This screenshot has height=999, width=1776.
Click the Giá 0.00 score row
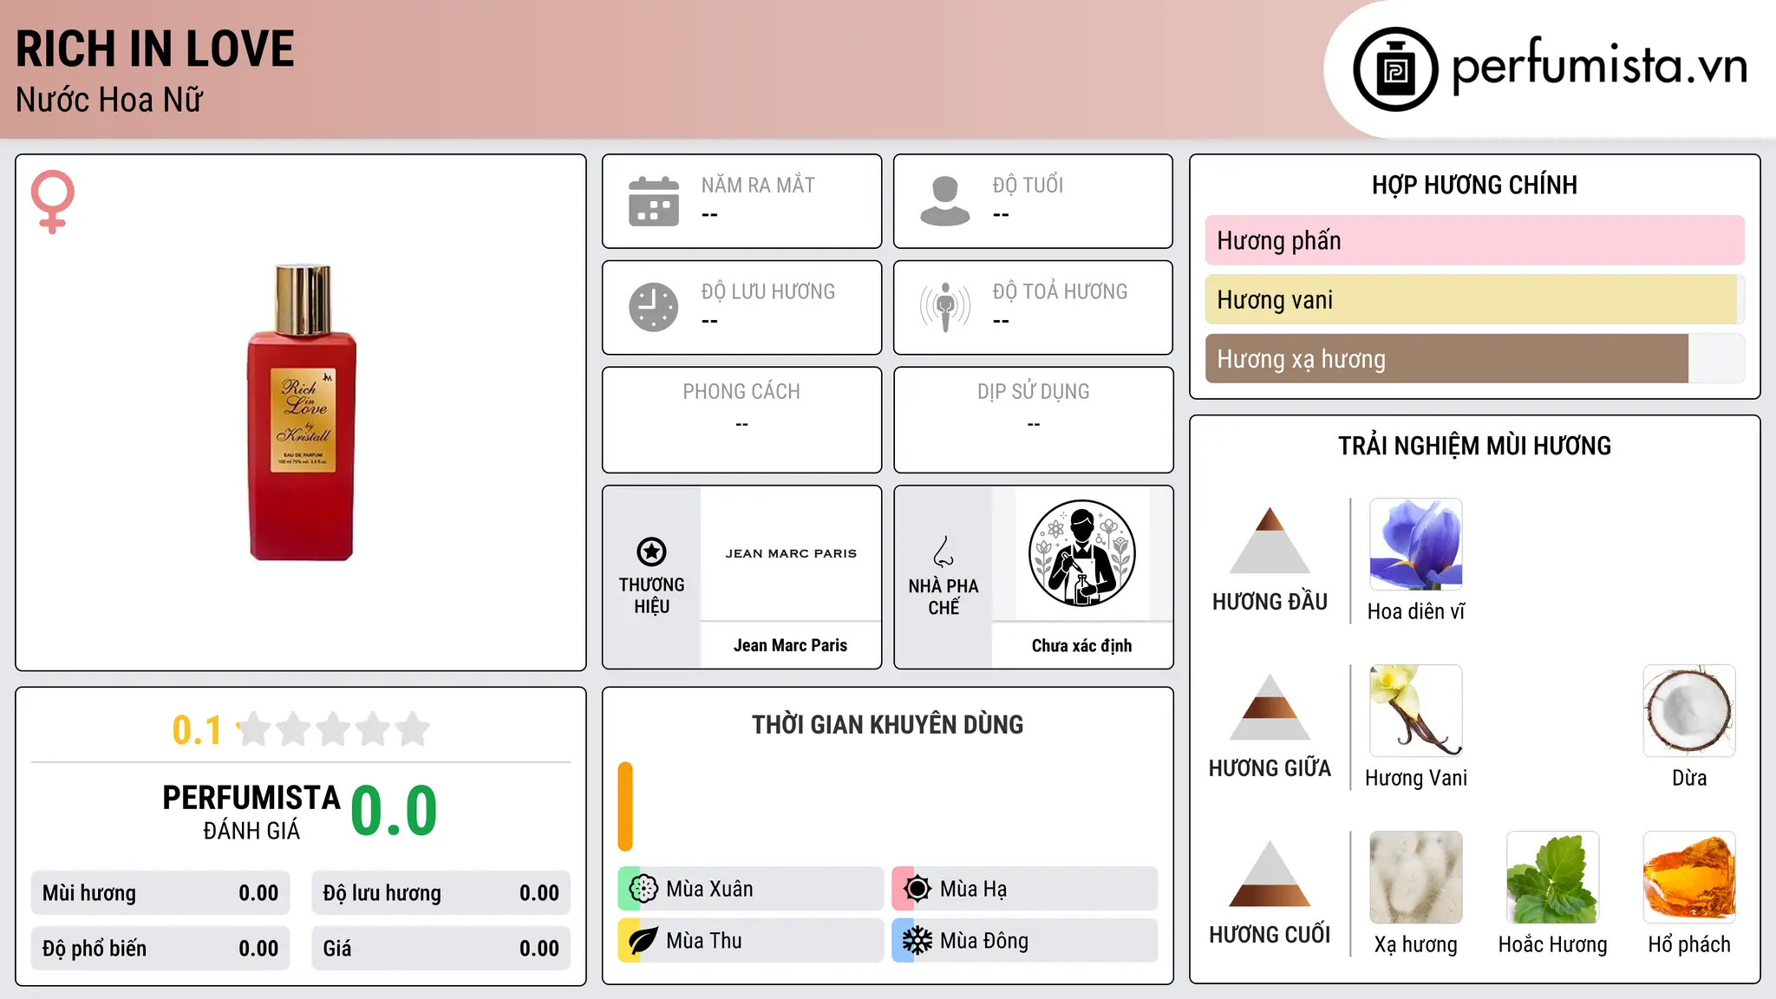(441, 949)
